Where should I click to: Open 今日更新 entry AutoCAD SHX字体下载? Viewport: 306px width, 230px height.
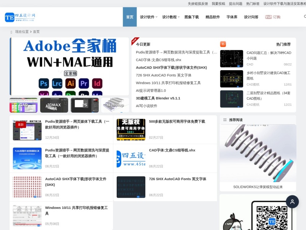point(171,67)
